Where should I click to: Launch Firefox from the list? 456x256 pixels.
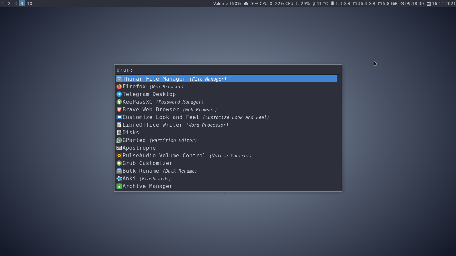(x=226, y=87)
